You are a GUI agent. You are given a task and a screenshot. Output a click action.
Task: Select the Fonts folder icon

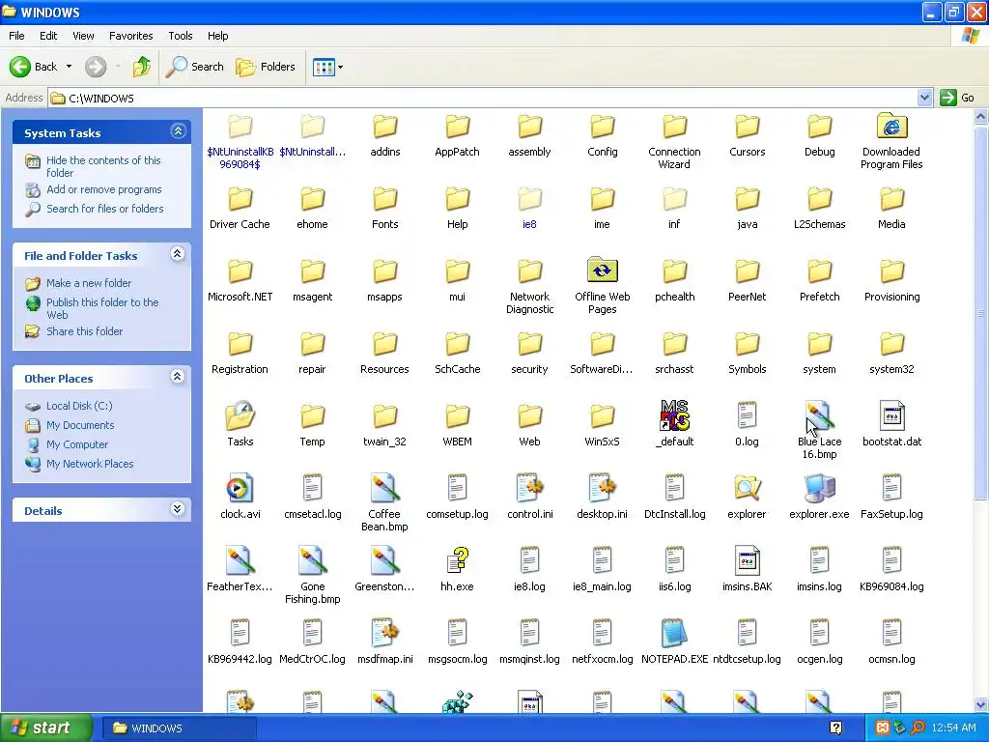click(384, 199)
